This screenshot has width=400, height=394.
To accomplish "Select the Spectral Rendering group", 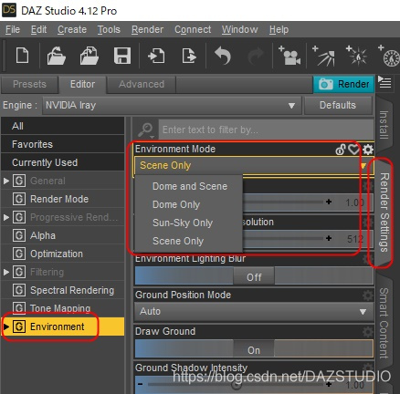I will click(x=62, y=290).
